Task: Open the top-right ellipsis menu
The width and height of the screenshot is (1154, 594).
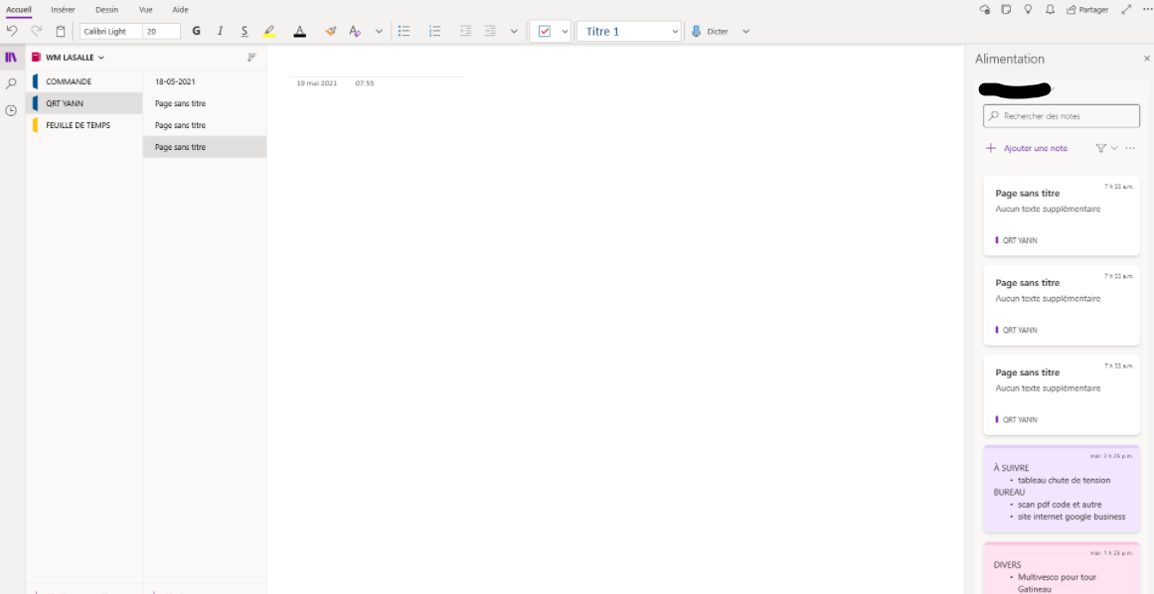Action: 1147,10
